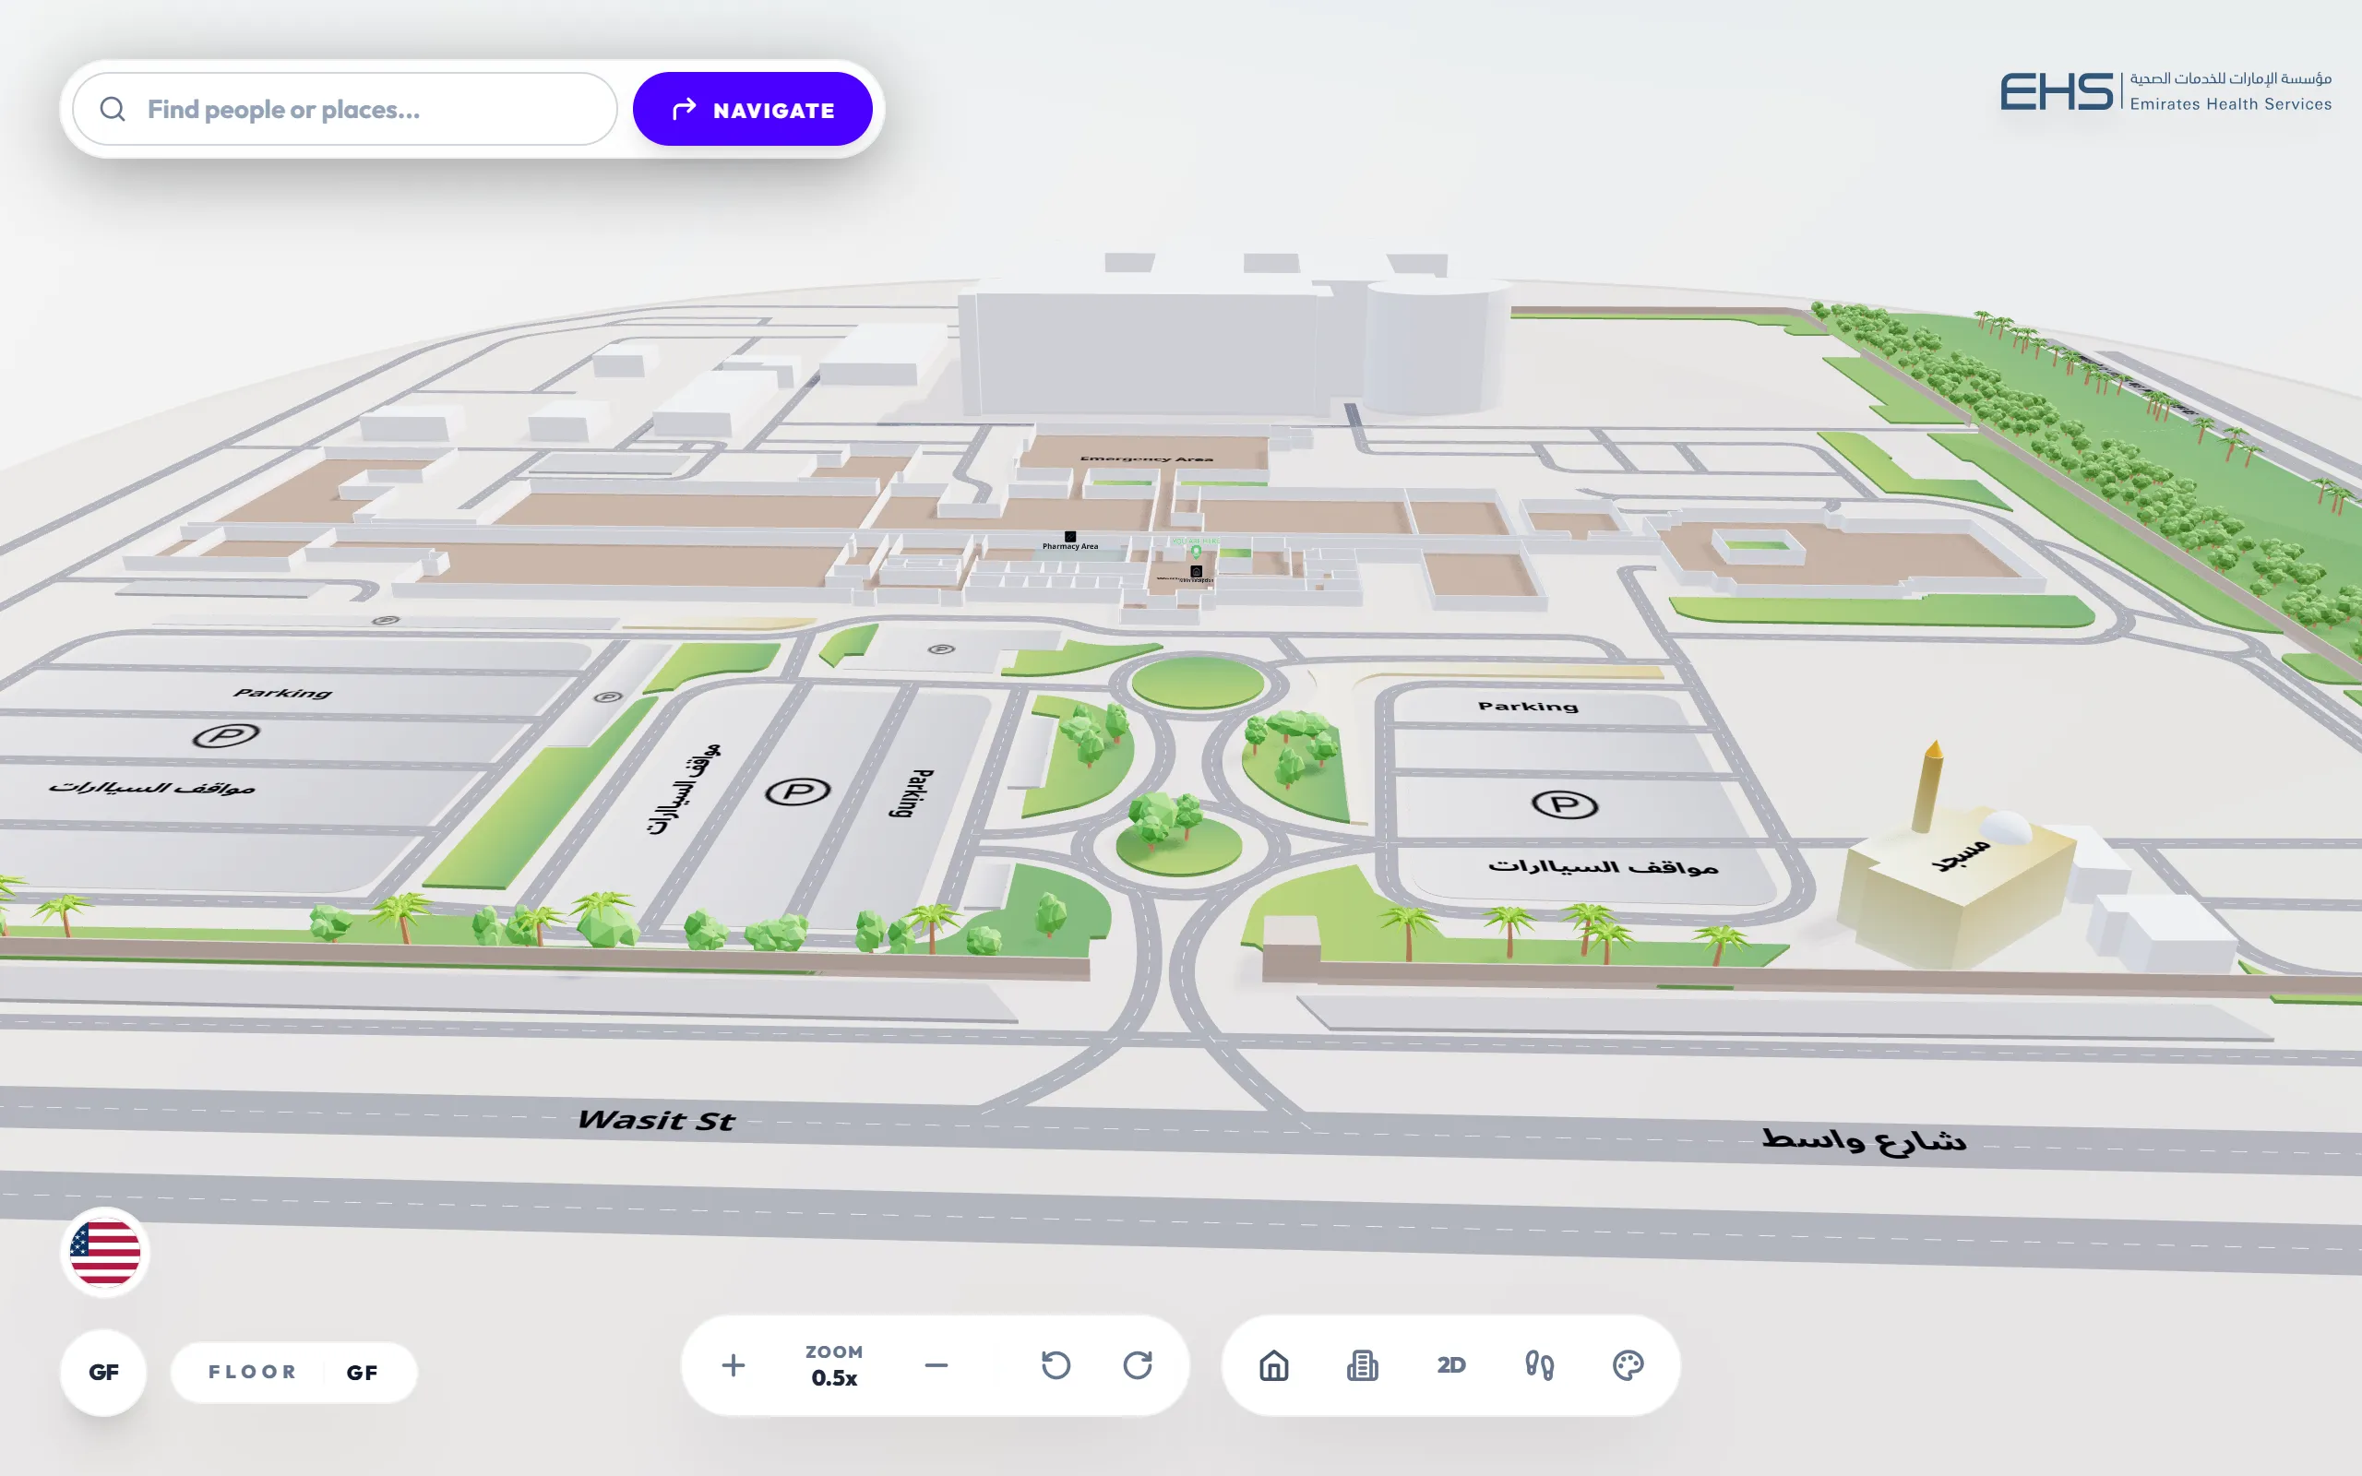Select the black marker below the green pin

(1196, 571)
